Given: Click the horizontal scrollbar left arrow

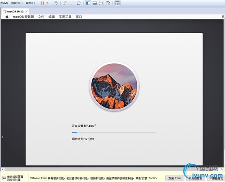Looking at the screenshot, I should pos(3,169).
